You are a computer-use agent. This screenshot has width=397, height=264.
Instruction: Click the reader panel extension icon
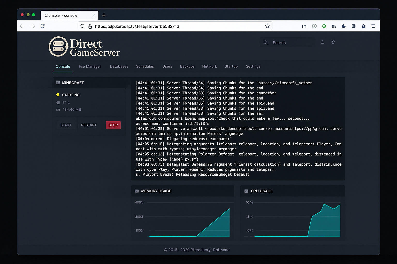[354, 26]
